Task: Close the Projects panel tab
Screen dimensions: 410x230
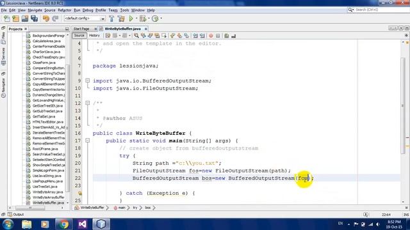Action: [26, 29]
